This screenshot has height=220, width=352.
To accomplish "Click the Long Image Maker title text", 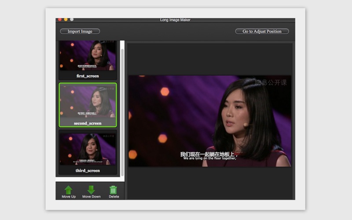I will (175, 20).
